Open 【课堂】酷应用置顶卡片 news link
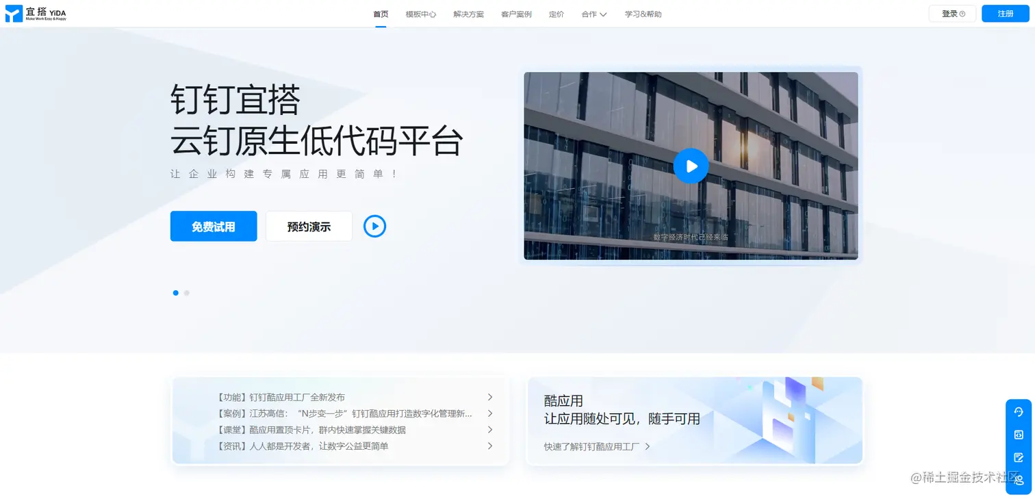Viewport: 1035px width, 499px height. (x=310, y=430)
